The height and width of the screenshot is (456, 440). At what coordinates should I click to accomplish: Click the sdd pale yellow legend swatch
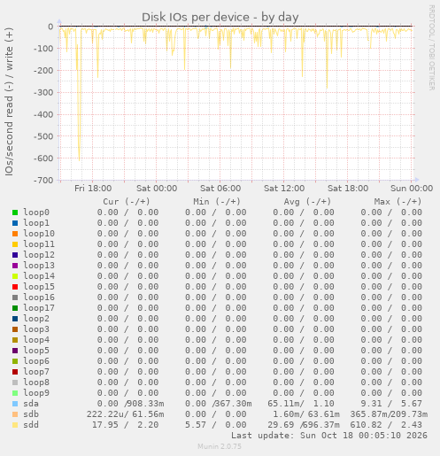[x=15, y=425]
